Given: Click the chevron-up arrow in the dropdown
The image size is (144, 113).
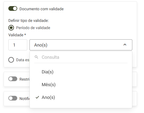Looking at the screenshot, I should [125, 45].
